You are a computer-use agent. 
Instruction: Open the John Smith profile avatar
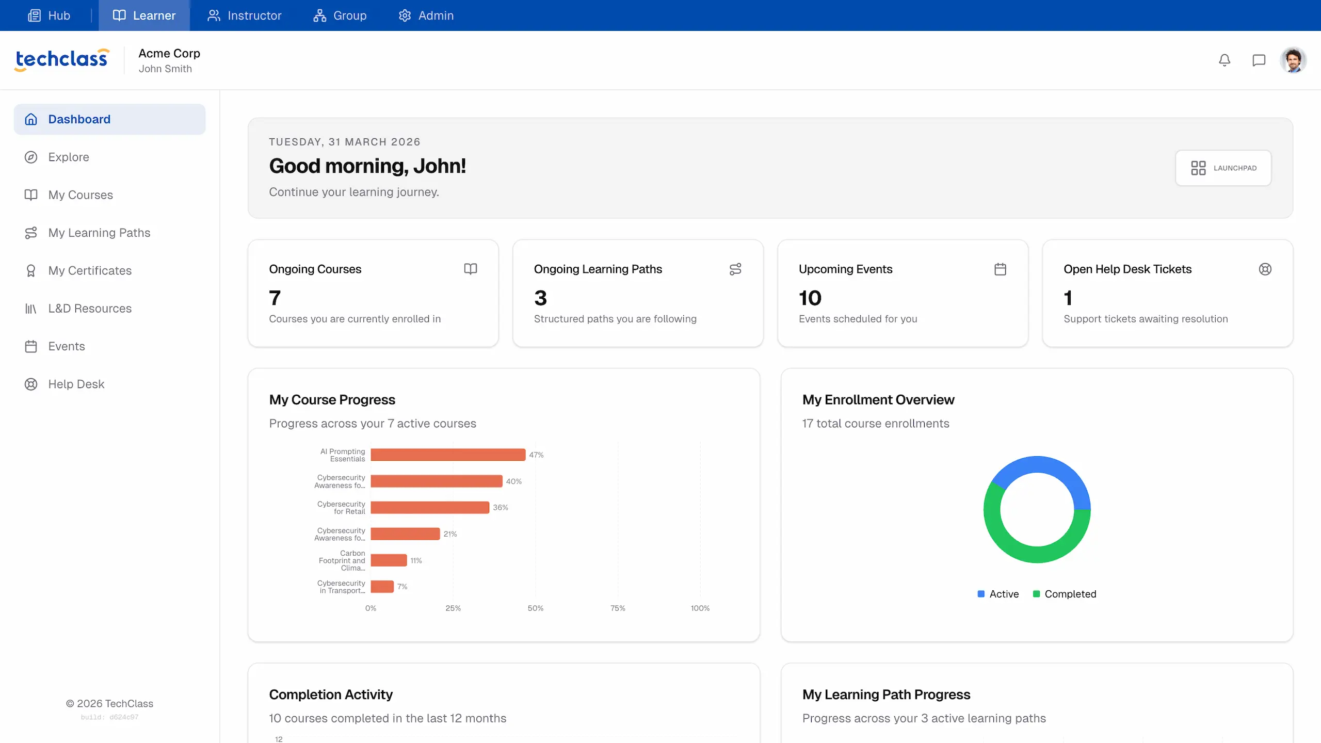(1293, 60)
